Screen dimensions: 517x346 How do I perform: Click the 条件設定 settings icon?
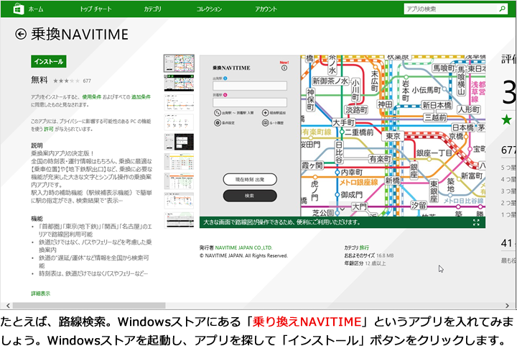coord(218,123)
